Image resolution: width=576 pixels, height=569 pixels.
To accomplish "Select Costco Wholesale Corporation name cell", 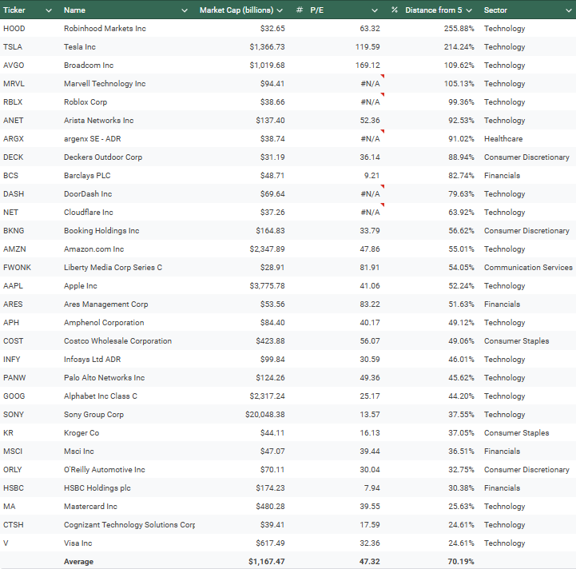I will [x=117, y=340].
